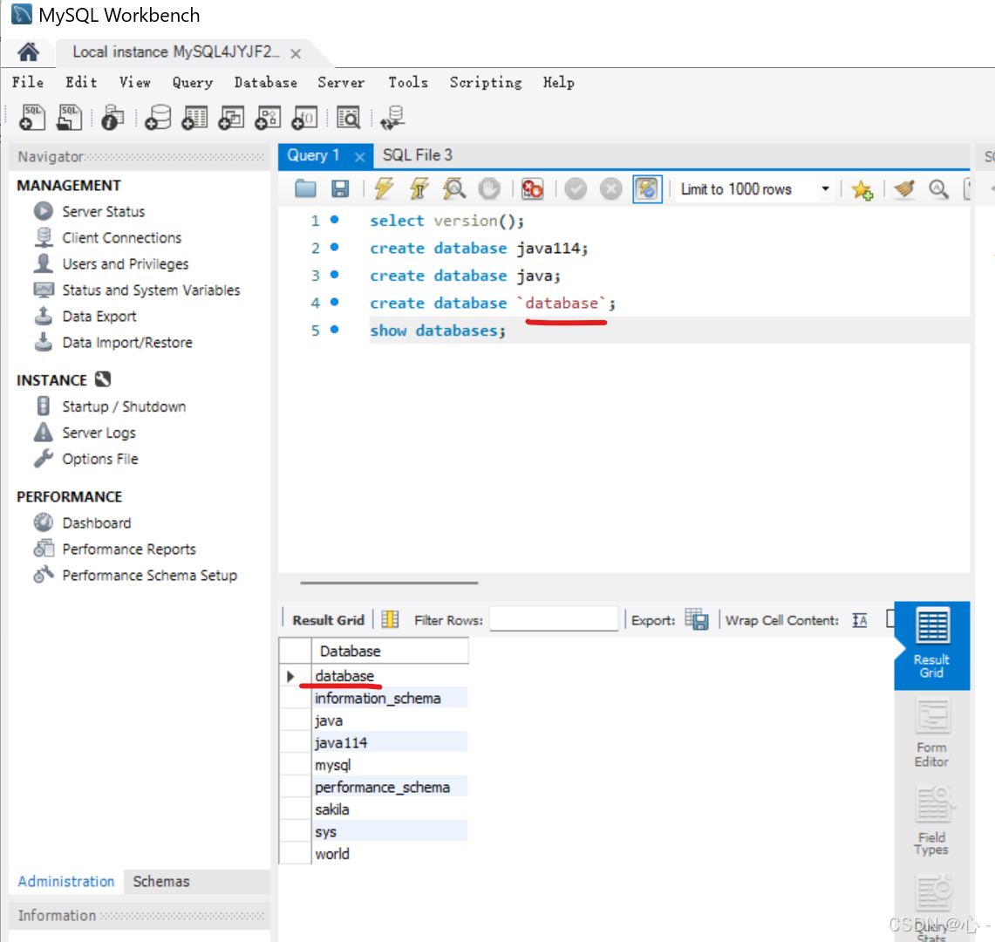Open Status and System Variables
Screen dimensions: 995x942
[x=151, y=290]
